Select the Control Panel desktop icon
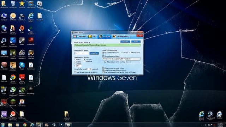 4,54
